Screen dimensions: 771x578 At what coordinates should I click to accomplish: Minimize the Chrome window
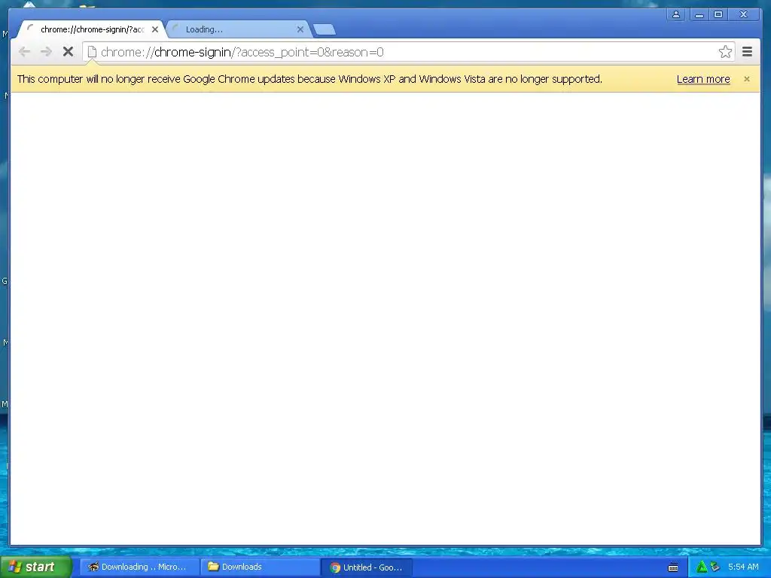tap(699, 15)
